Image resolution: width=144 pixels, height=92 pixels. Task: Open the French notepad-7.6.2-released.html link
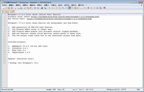[65, 17]
